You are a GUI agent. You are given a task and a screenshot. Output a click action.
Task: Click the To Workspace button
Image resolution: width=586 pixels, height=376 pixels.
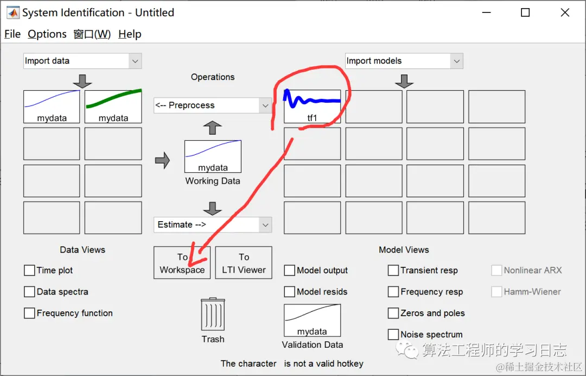coord(182,262)
